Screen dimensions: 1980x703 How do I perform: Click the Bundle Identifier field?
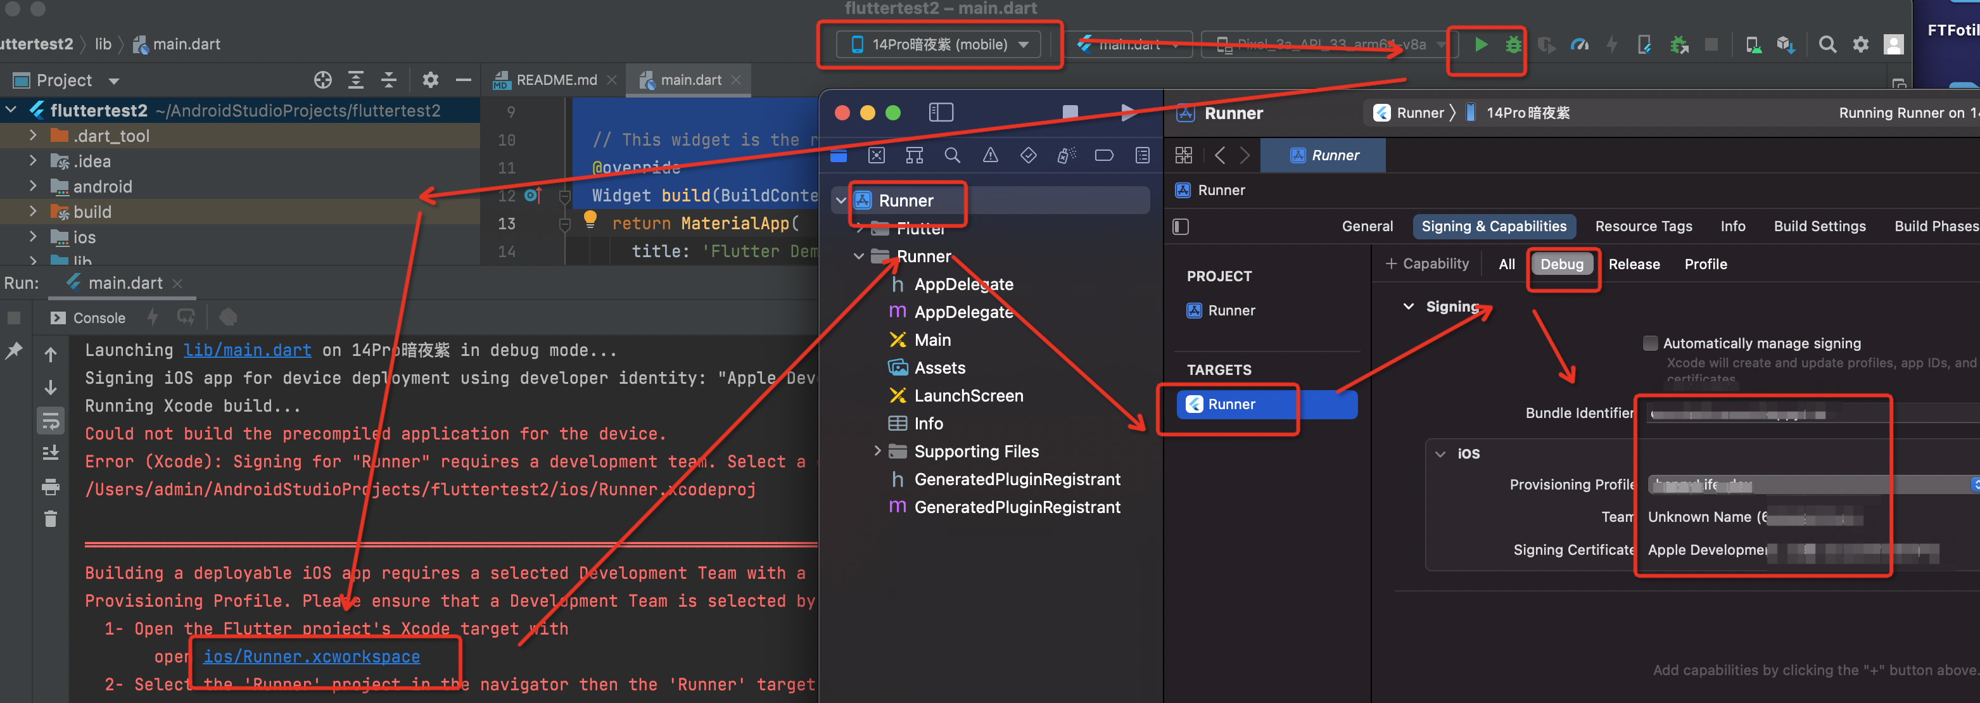[1812, 414]
